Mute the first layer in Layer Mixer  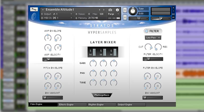pyautogui.click(x=90, y=55)
